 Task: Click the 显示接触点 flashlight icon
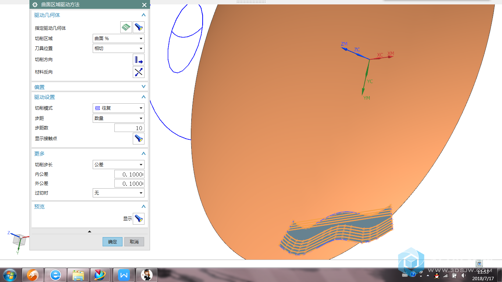139,139
